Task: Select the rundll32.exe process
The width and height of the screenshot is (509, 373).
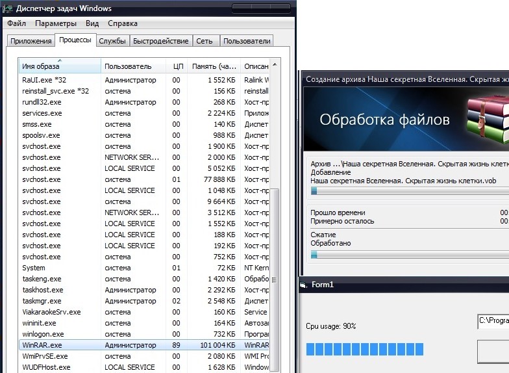Action: (x=144, y=102)
